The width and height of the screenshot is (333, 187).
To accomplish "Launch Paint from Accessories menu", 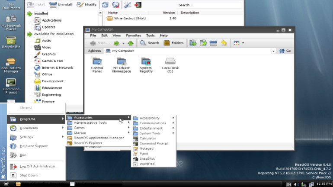I will point(154,154).
